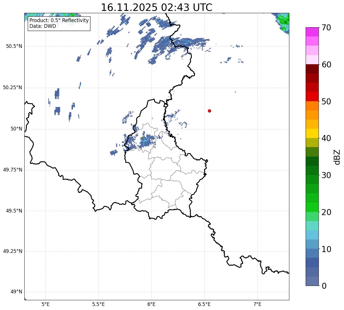Click the 7°E longitude label

pyautogui.click(x=257, y=304)
